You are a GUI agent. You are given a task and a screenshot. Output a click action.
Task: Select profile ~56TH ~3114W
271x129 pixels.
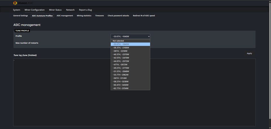130,78
